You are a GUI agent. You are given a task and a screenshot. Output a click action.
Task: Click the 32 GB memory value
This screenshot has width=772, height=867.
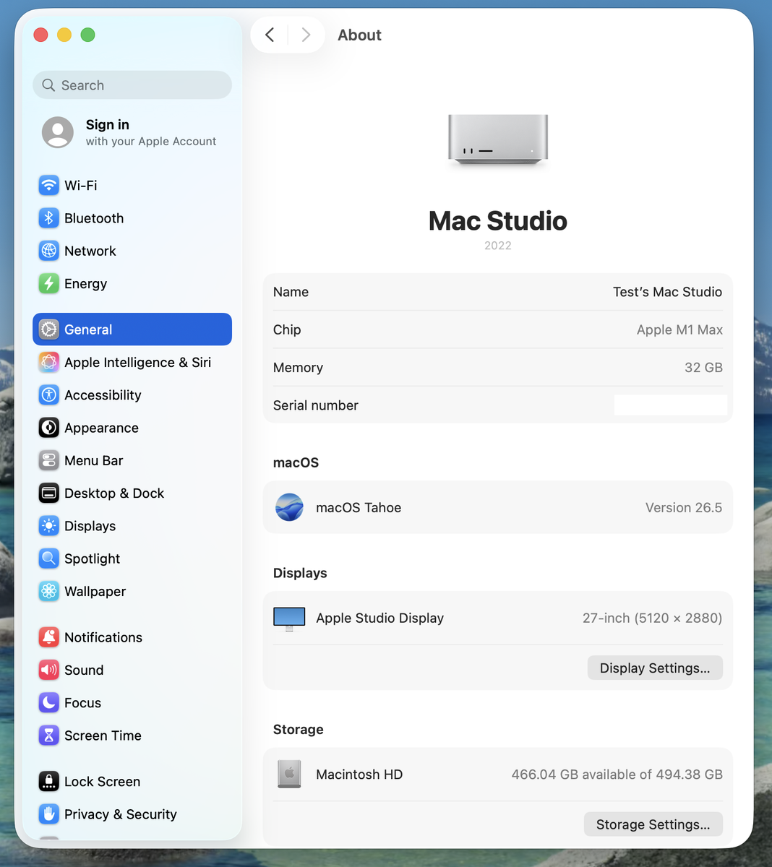click(703, 367)
